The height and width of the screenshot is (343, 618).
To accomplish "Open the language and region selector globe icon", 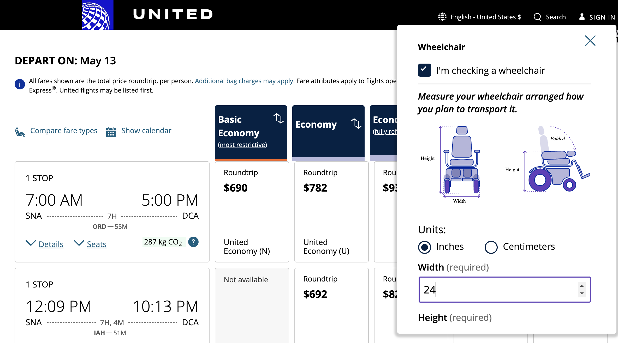I will click(x=442, y=17).
